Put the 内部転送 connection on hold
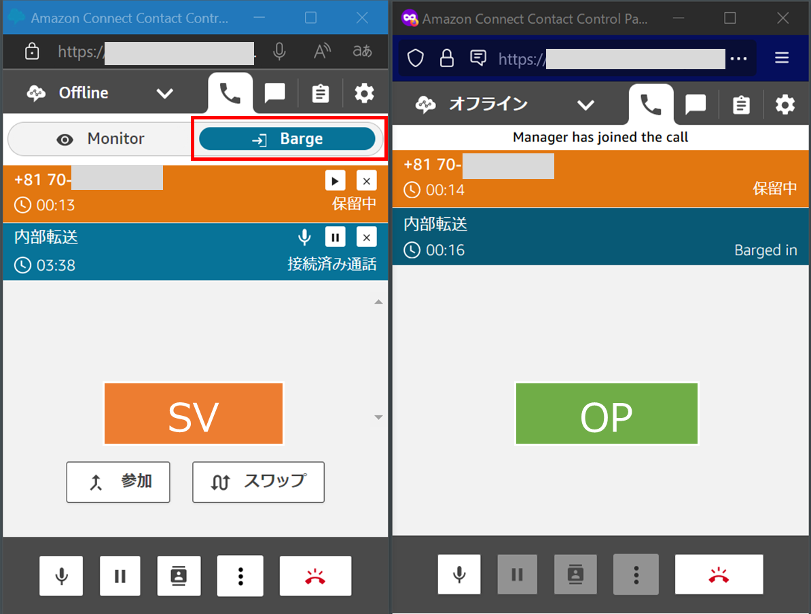 pos(335,237)
